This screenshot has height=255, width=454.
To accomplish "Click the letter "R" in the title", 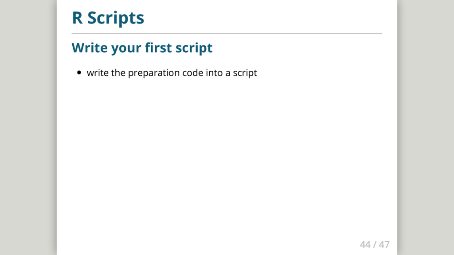I will point(77,19).
